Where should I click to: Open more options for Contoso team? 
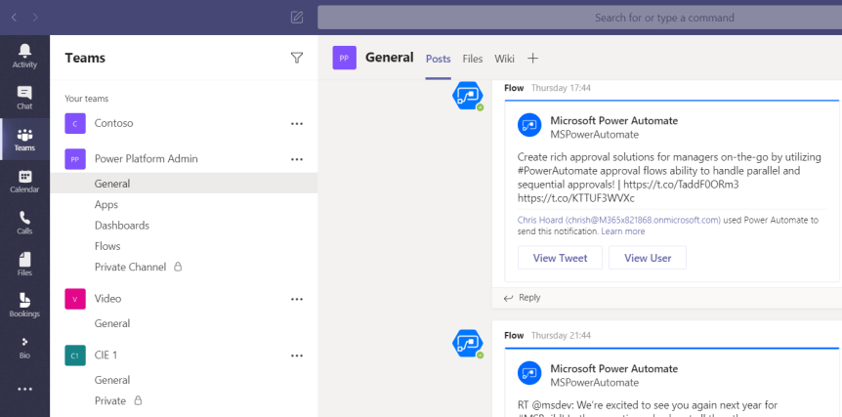pyautogui.click(x=297, y=124)
